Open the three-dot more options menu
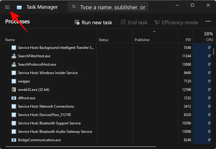The height and width of the screenshot is (149, 216). [x=208, y=21]
